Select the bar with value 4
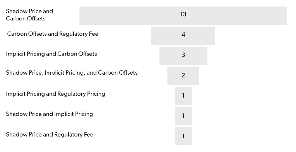Screen dimensions: 296x152 (183, 36)
